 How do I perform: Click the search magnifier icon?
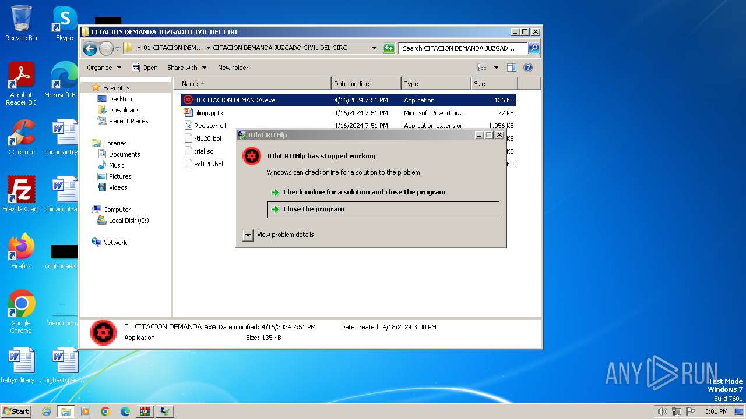coord(534,48)
